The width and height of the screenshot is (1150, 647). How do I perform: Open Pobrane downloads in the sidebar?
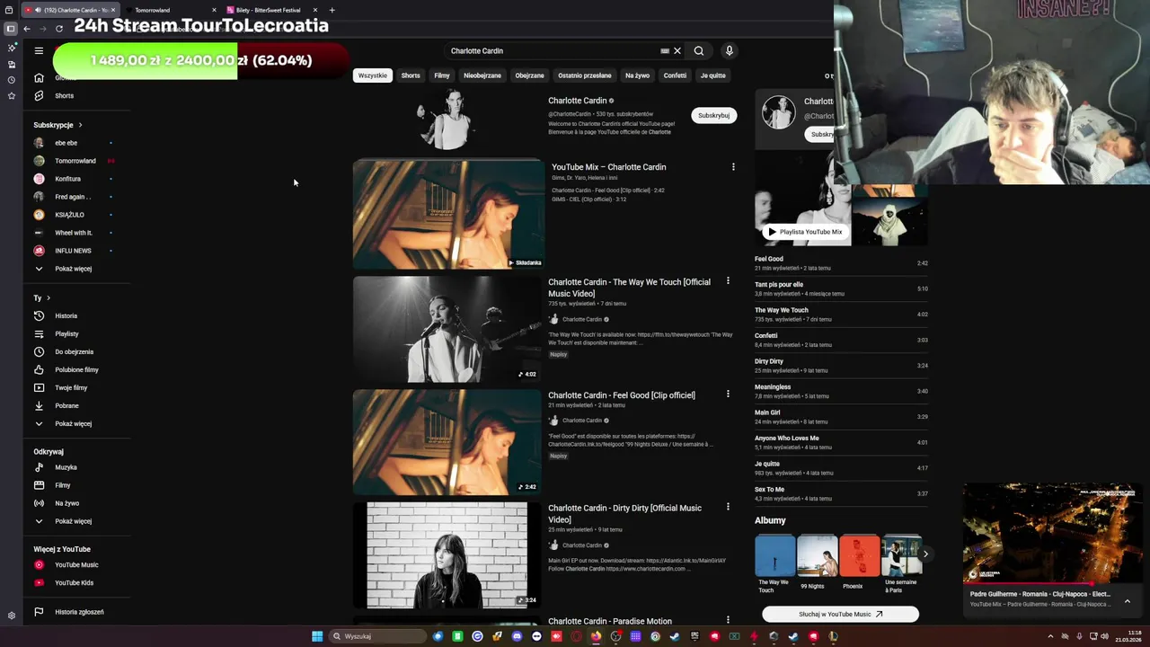[x=66, y=406]
